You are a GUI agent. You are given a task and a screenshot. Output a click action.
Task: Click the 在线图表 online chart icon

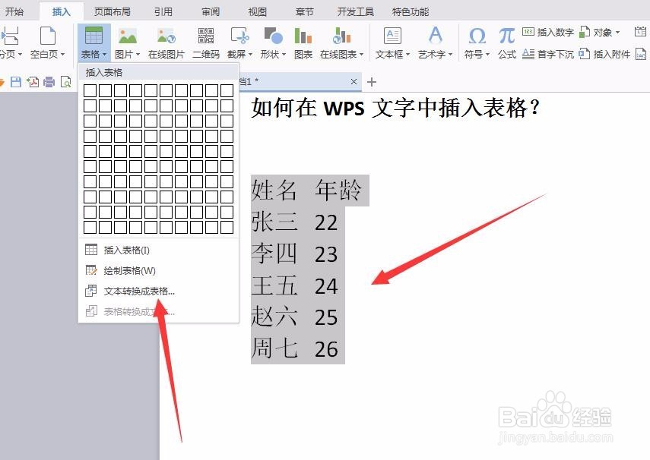[341, 36]
